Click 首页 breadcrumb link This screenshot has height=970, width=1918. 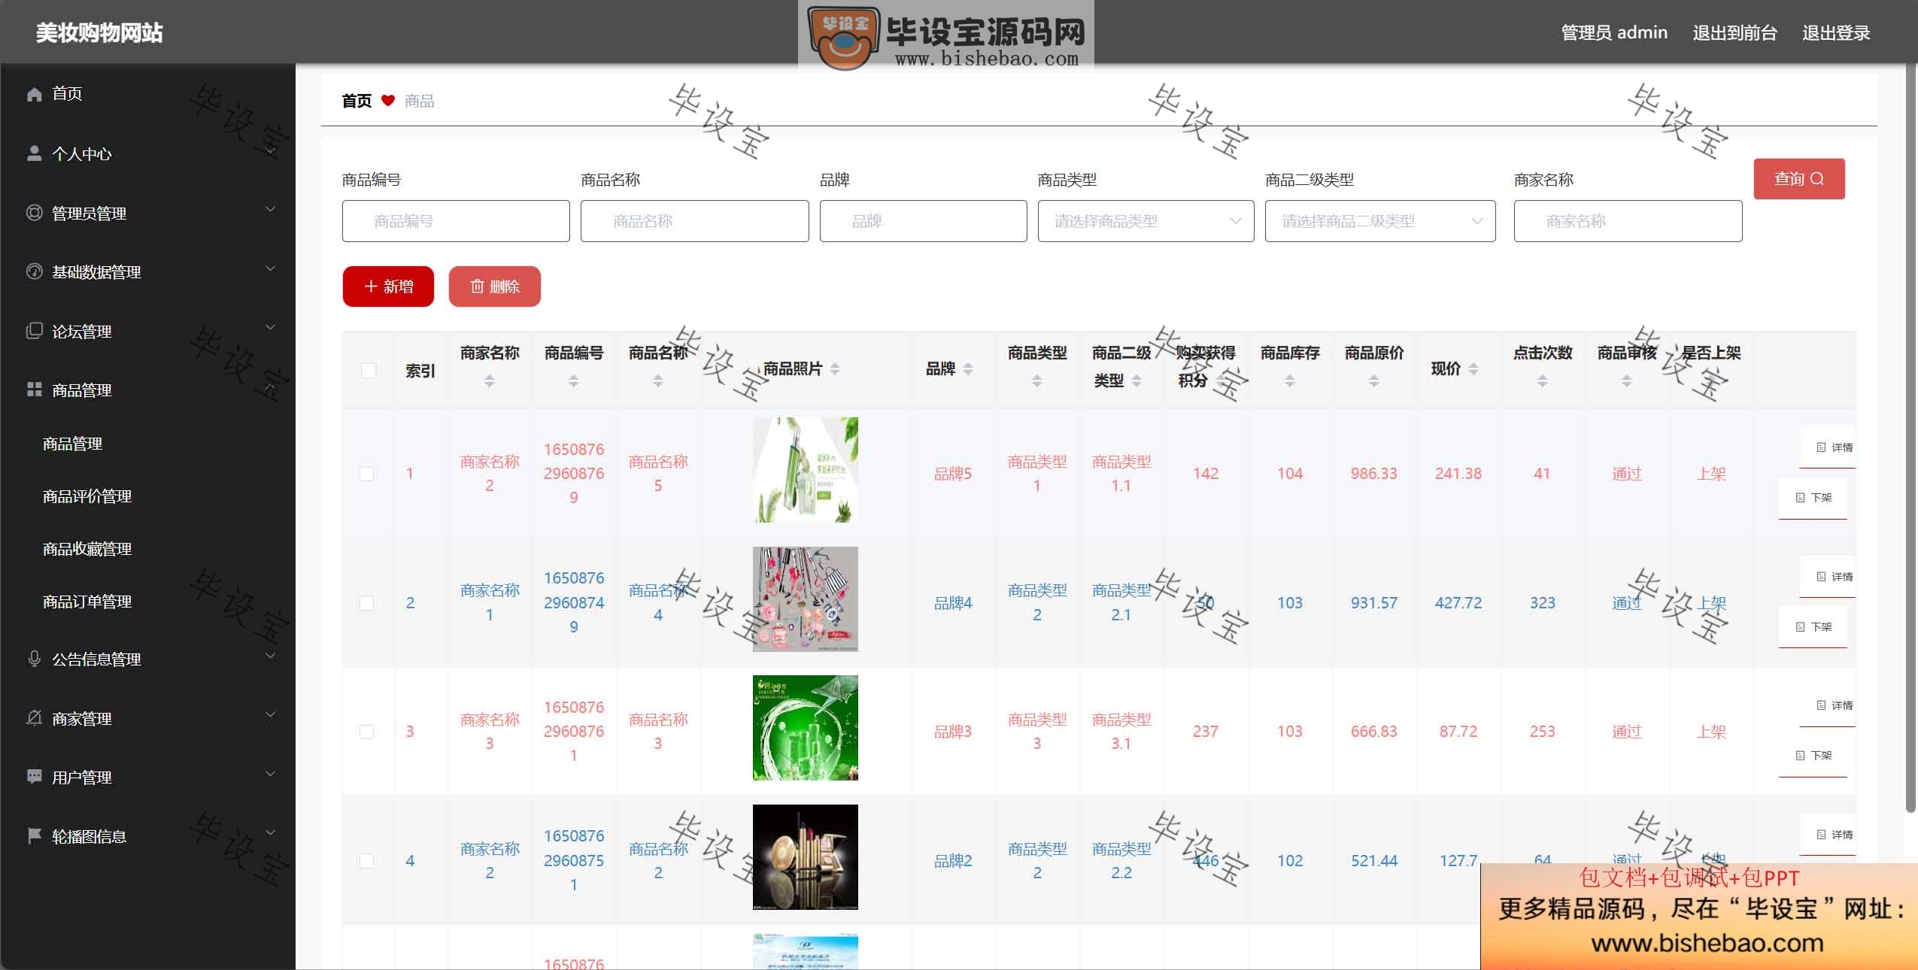coord(357,101)
